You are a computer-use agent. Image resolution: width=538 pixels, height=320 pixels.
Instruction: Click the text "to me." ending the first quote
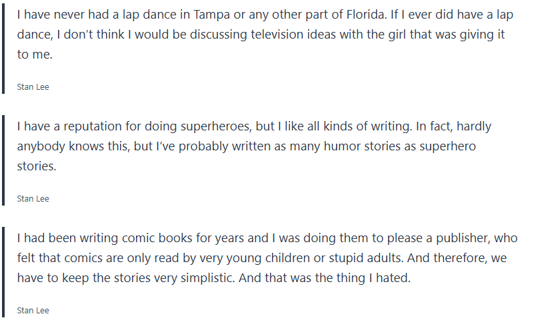(x=34, y=55)
